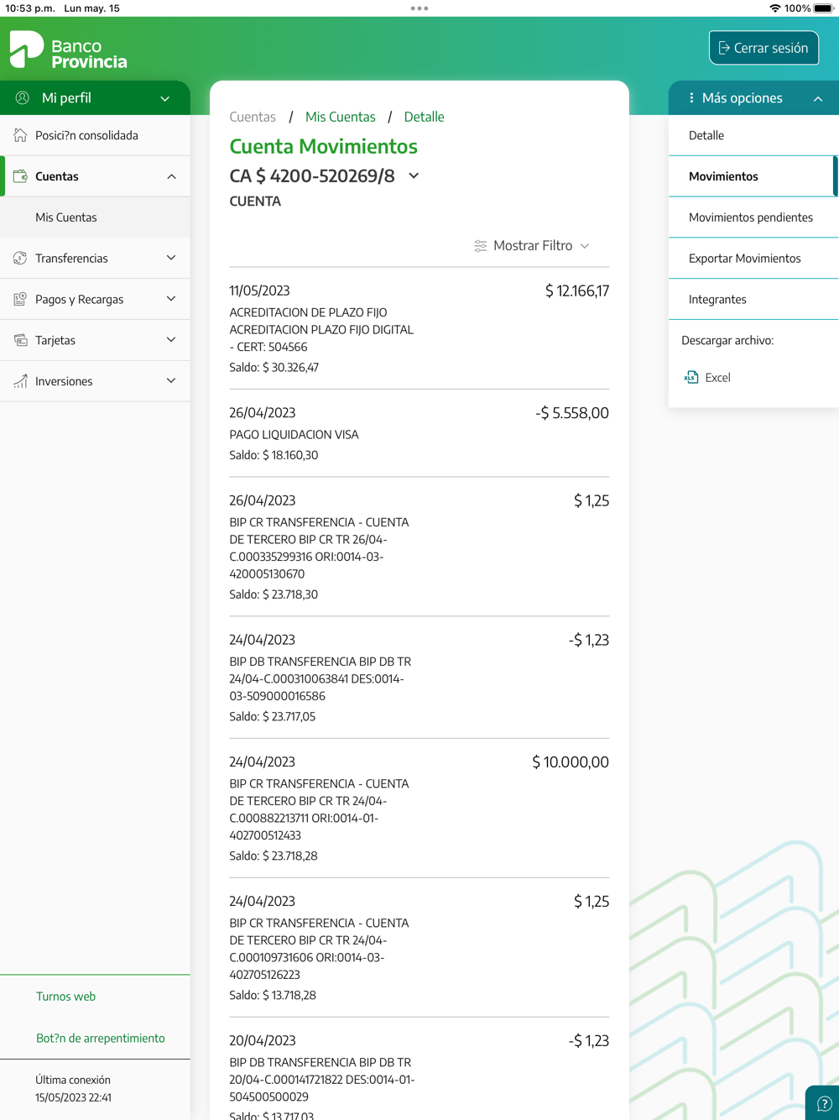Image resolution: width=839 pixels, height=1120 pixels.
Task: Open the Turnos web link
Action: pyautogui.click(x=65, y=997)
